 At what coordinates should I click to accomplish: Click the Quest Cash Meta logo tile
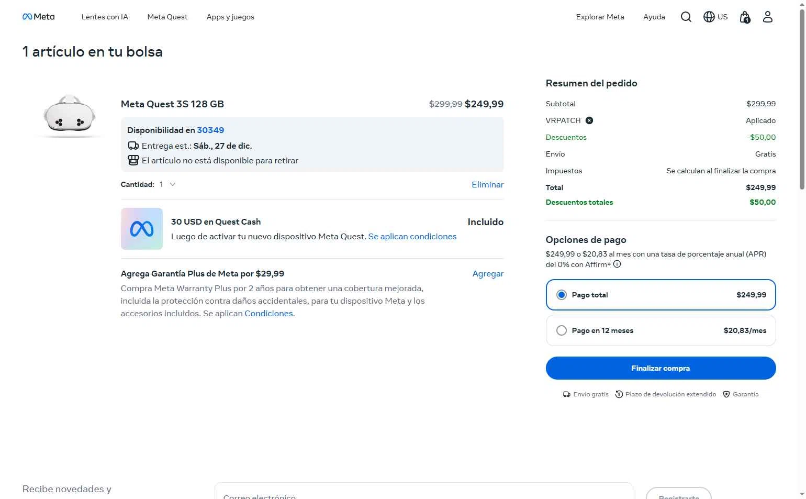[x=142, y=229]
